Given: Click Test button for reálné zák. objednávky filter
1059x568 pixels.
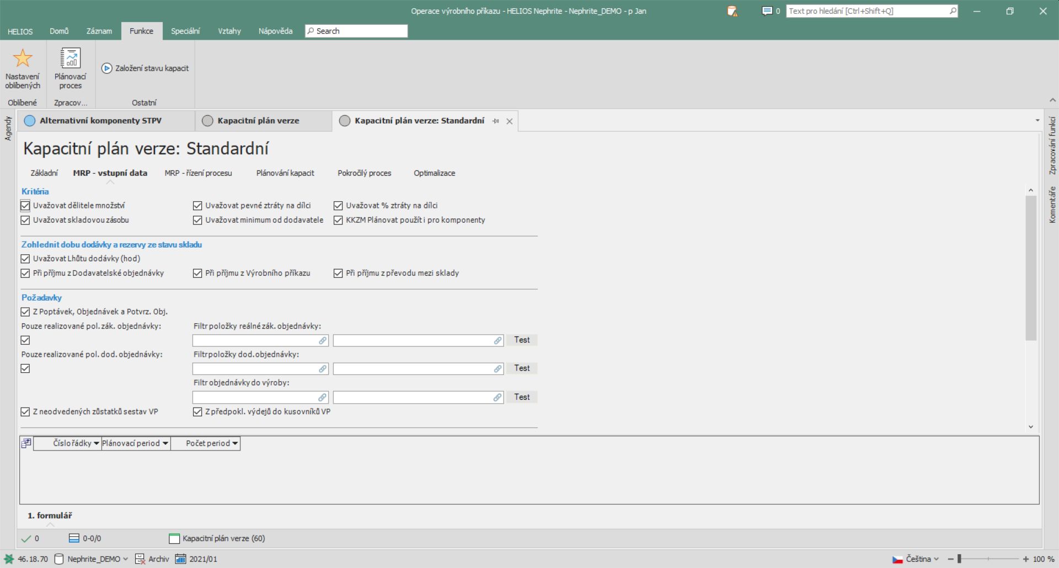Looking at the screenshot, I should click(x=522, y=340).
